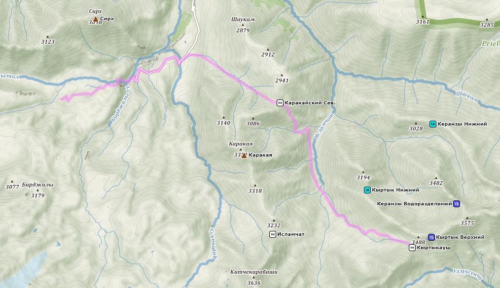Open the Кыртыкауш pass marker

click(412, 248)
